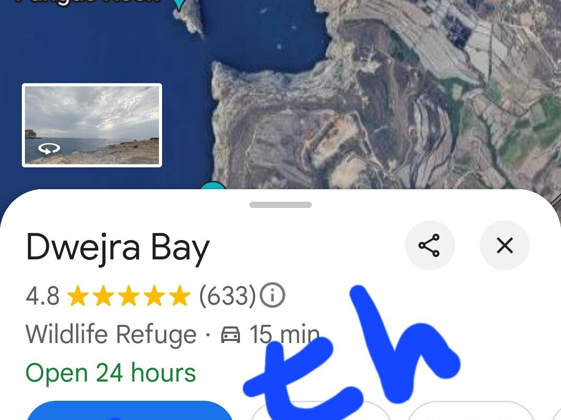This screenshot has width=561, height=420.
Task: Select the Dwejra Bay title
Action: tap(118, 247)
